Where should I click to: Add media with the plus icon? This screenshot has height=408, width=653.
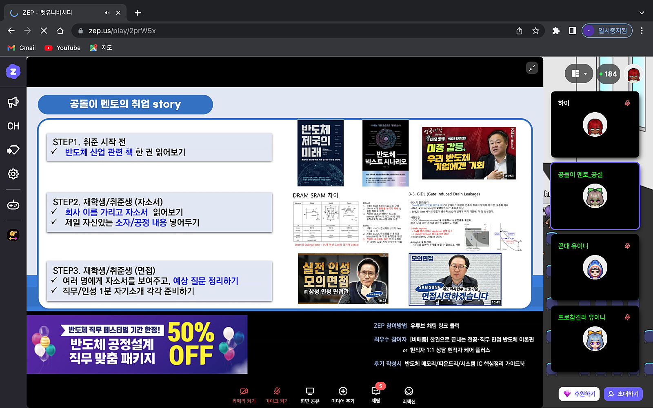click(343, 395)
